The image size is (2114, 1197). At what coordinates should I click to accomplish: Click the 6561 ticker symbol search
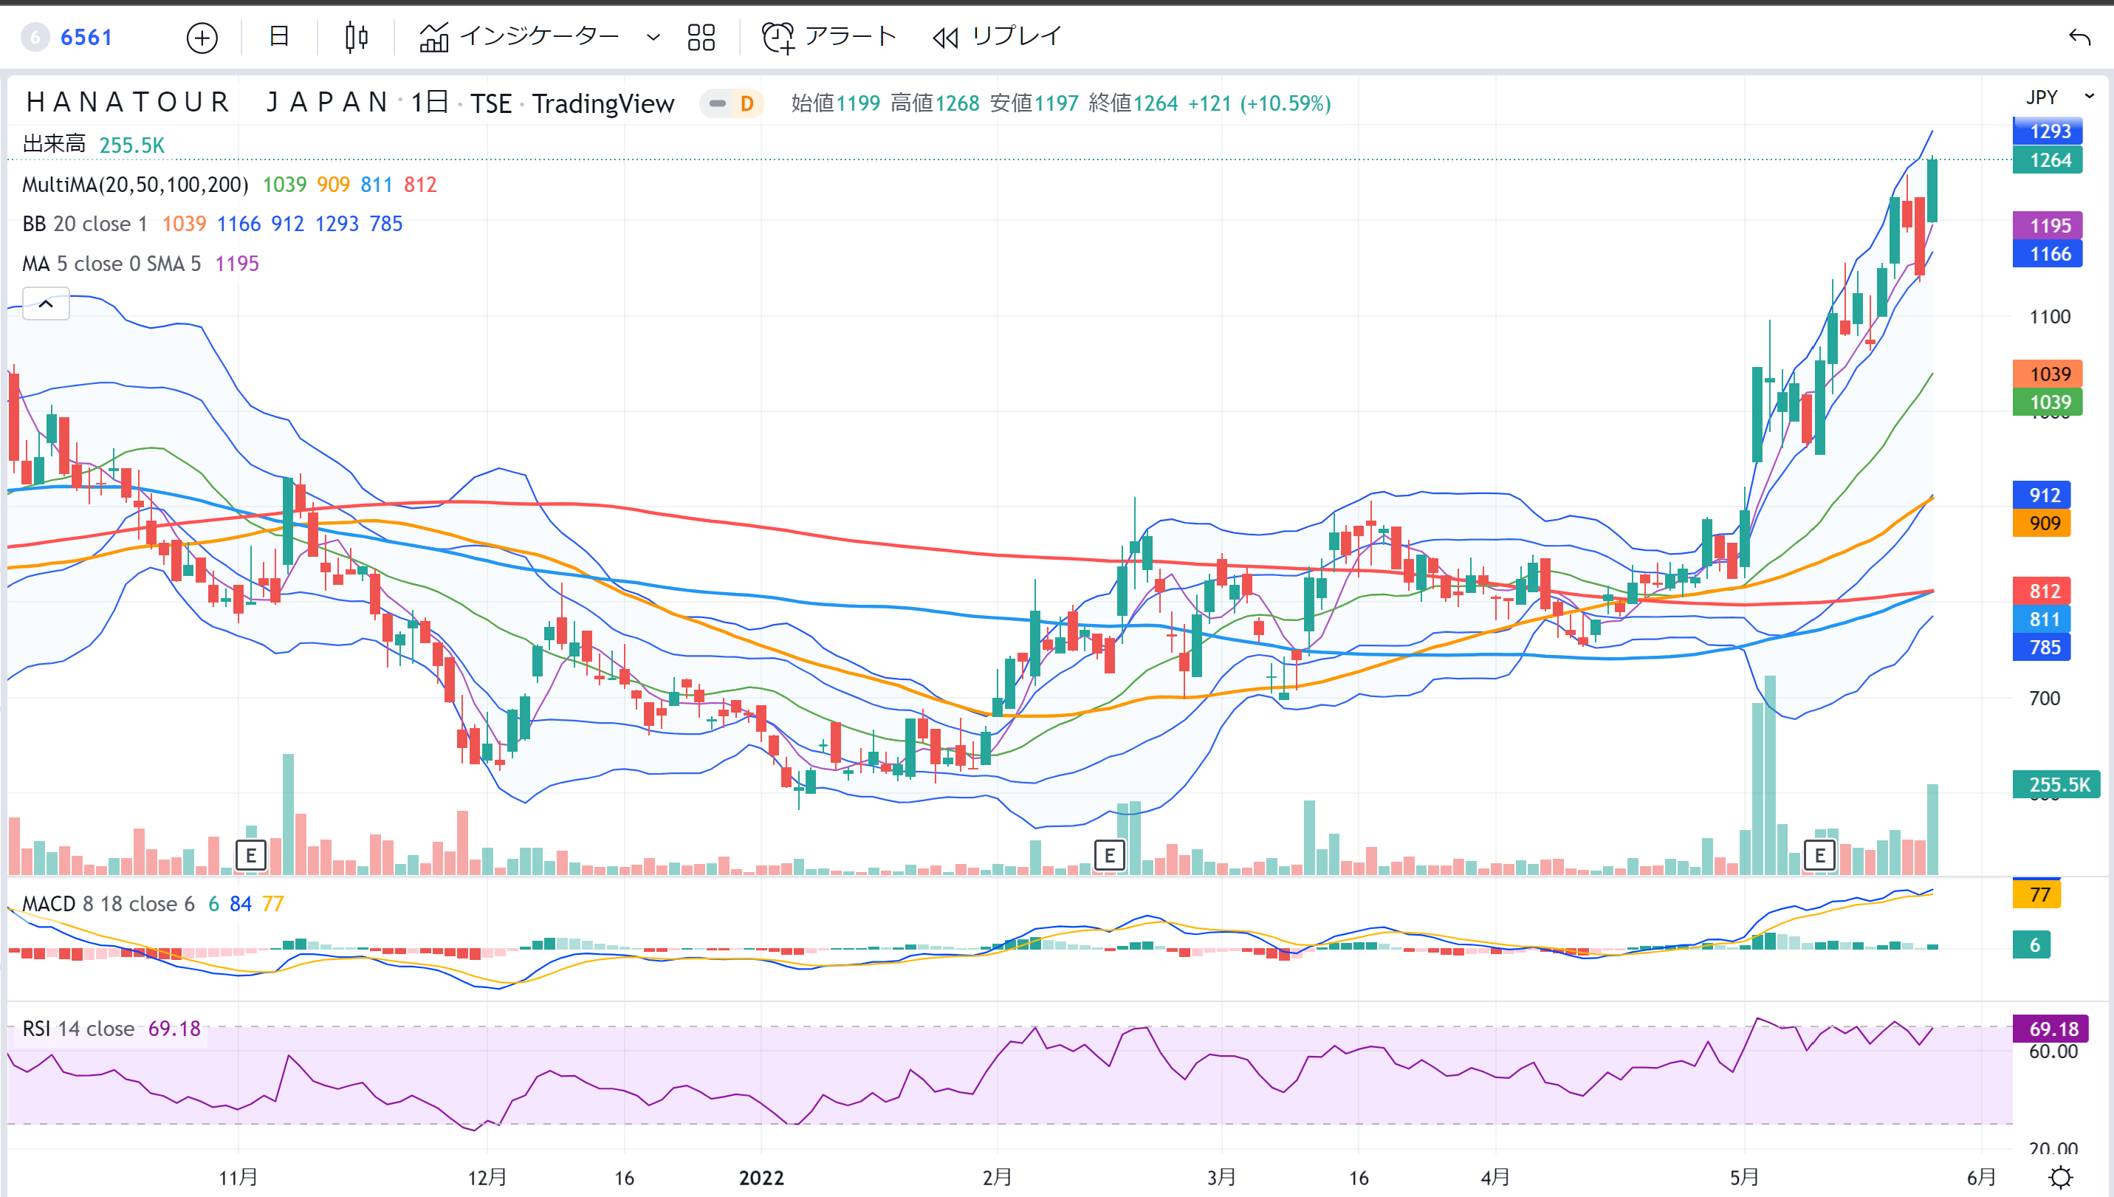(86, 37)
